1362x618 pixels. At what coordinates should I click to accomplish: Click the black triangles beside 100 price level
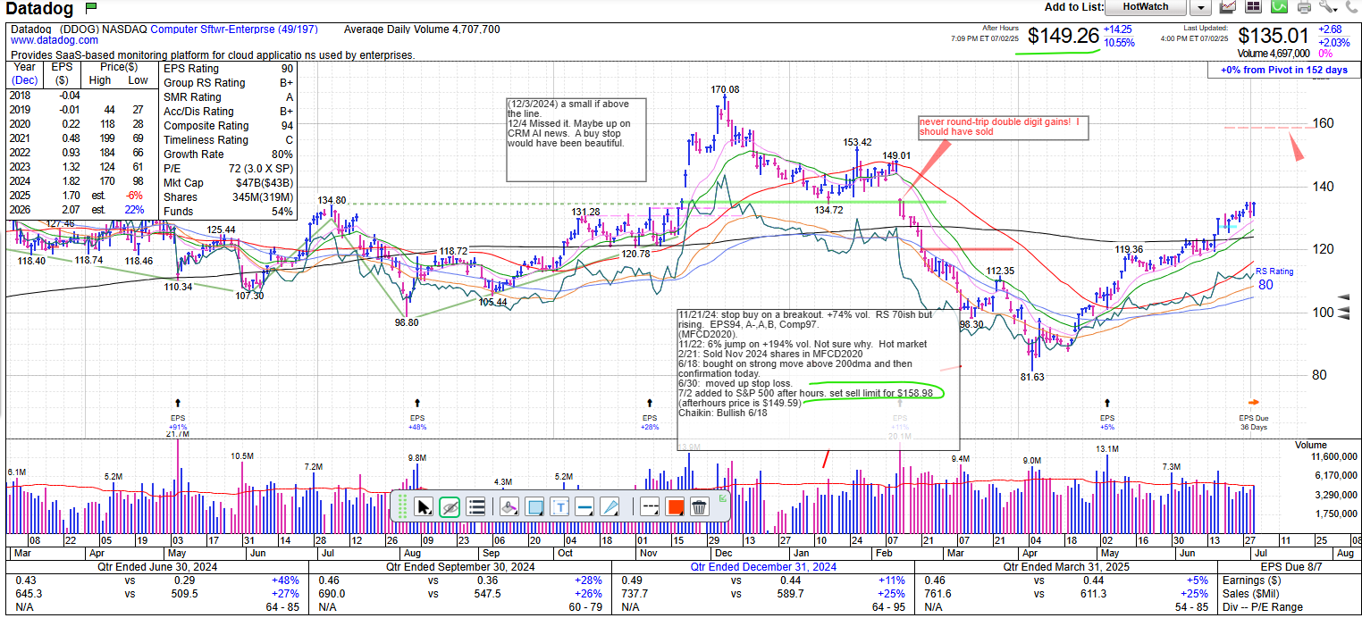point(1343,306)
